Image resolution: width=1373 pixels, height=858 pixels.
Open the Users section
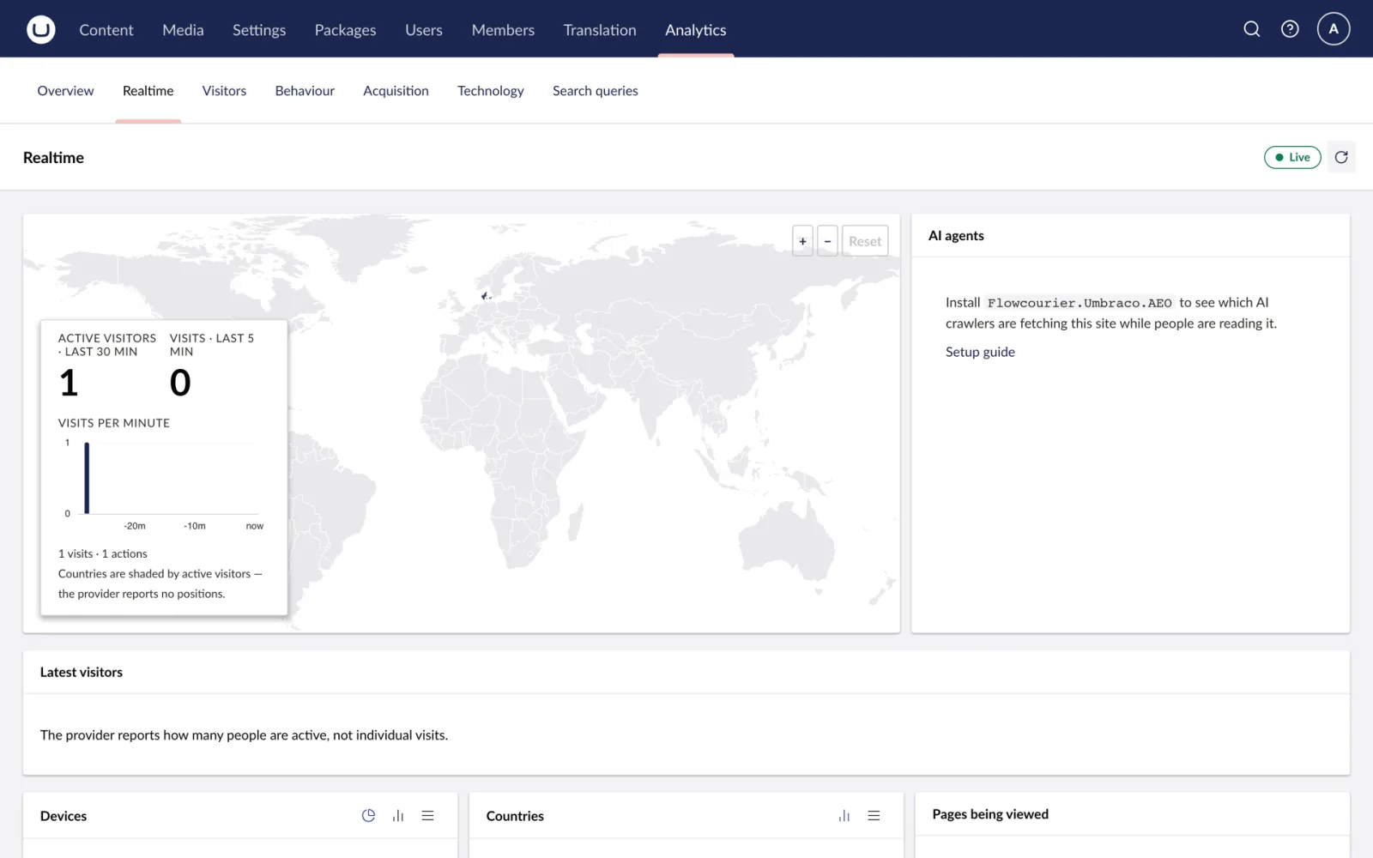[x=424, y=30]
